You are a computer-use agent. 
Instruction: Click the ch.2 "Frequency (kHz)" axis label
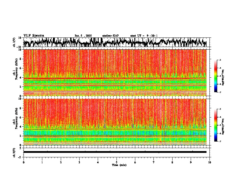pyautogui.click(x=16, y=118)
